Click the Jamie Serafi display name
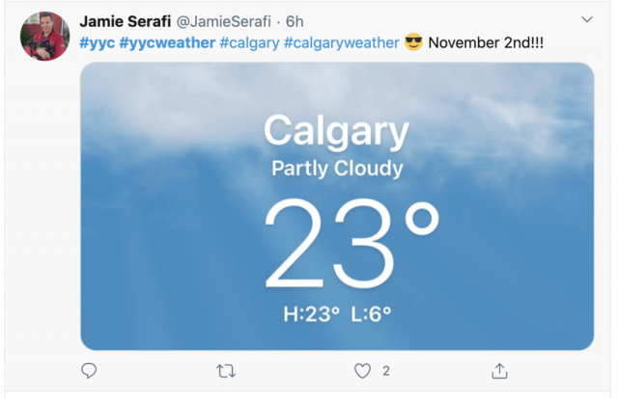This screenshot has height=398, width=618. (125, 21)
